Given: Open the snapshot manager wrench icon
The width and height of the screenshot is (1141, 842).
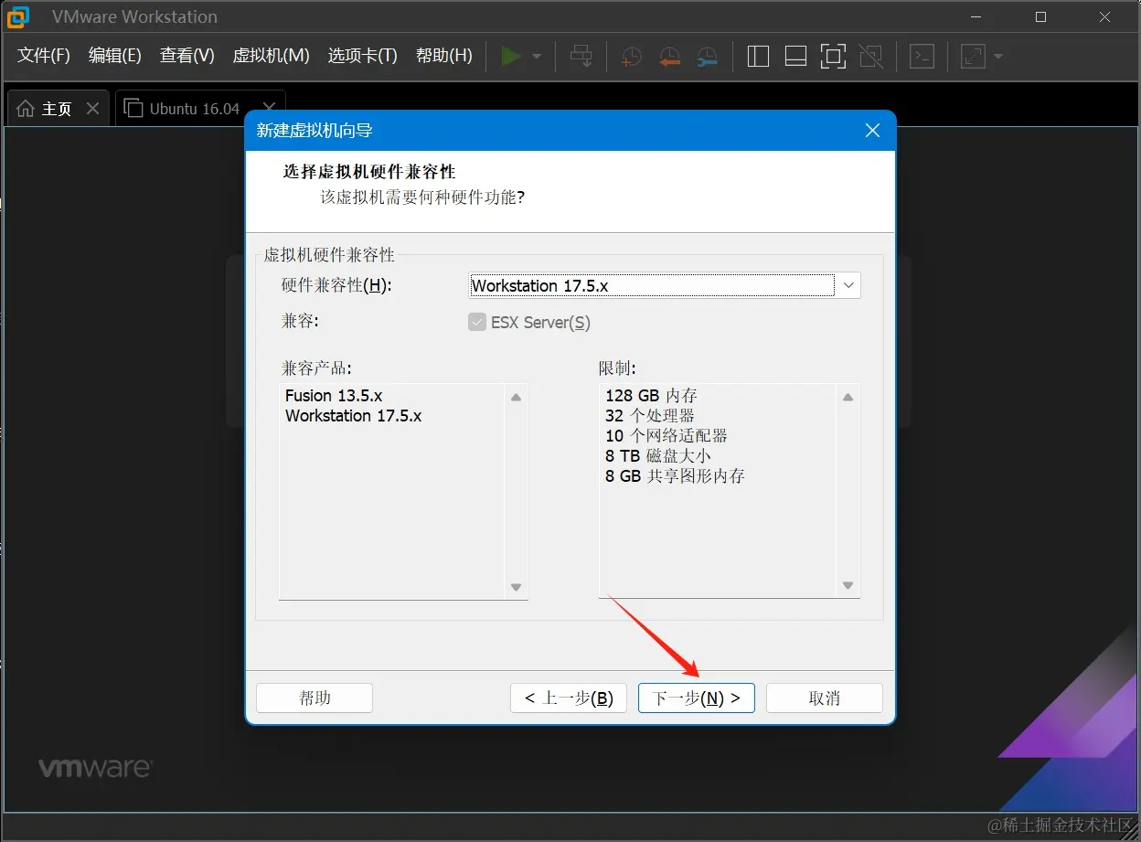Looking at the screenshot, I should click(x=707, y=57).
